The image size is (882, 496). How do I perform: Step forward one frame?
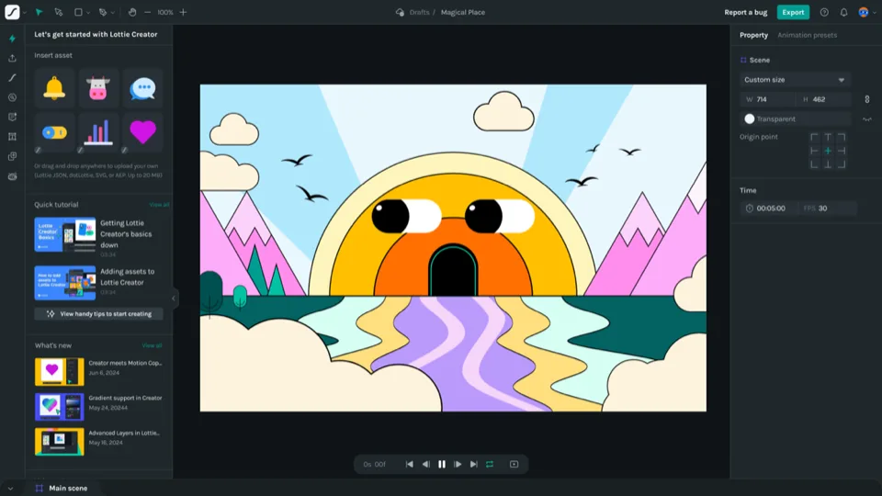[458, 464]
